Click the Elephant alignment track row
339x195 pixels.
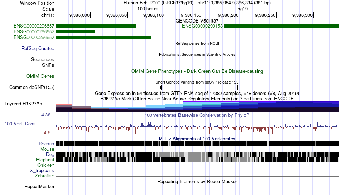point(197,160)
